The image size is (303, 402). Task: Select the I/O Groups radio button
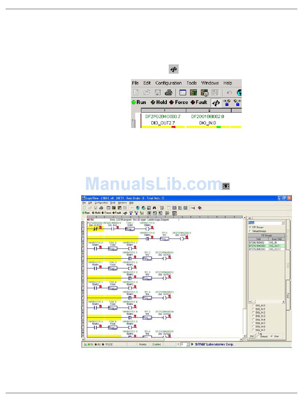point(250,227)
